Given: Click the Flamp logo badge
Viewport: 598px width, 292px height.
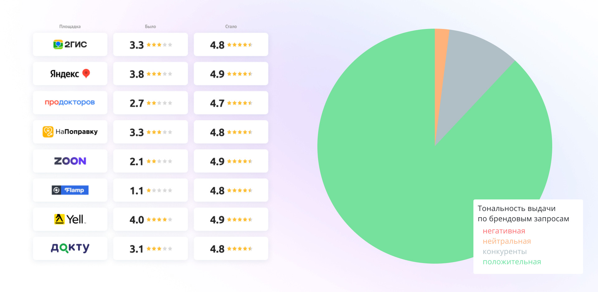Looking at the screenshot, I should pyautogui.click(x=70, y=190).
